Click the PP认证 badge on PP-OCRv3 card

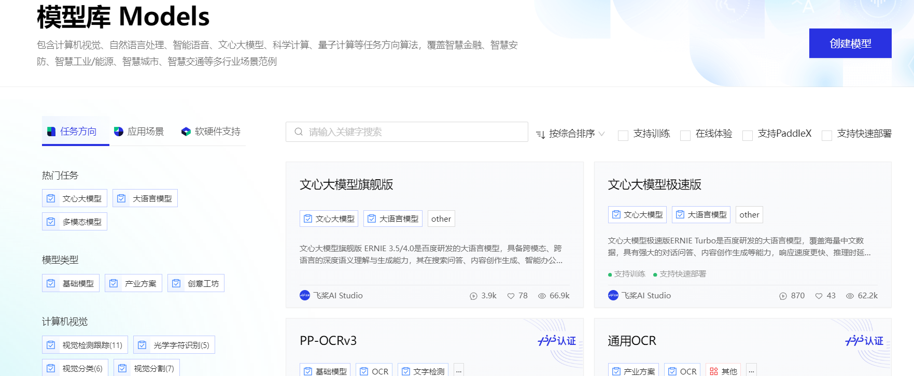[x=557, y=340]
